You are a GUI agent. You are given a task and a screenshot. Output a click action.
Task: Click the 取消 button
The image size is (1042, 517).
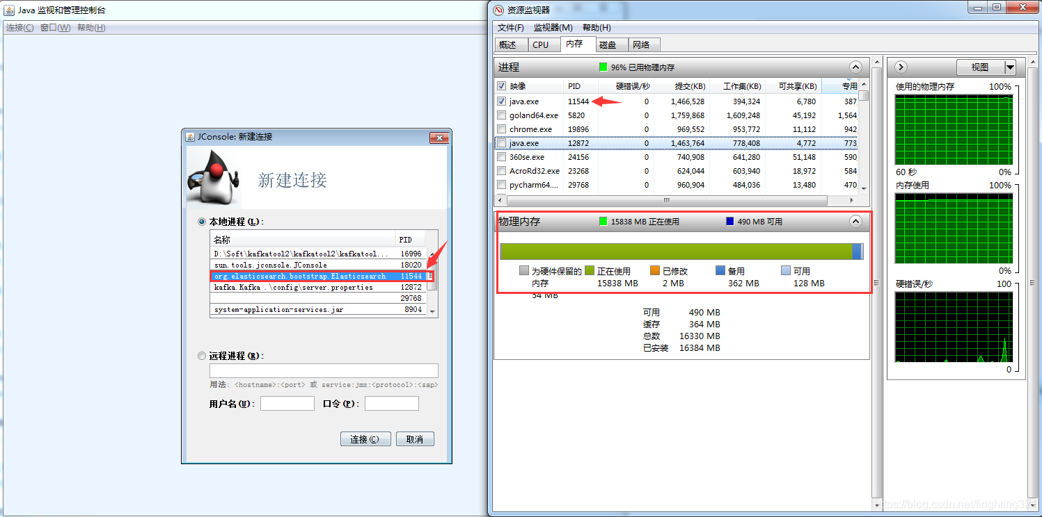coord(415,439)
